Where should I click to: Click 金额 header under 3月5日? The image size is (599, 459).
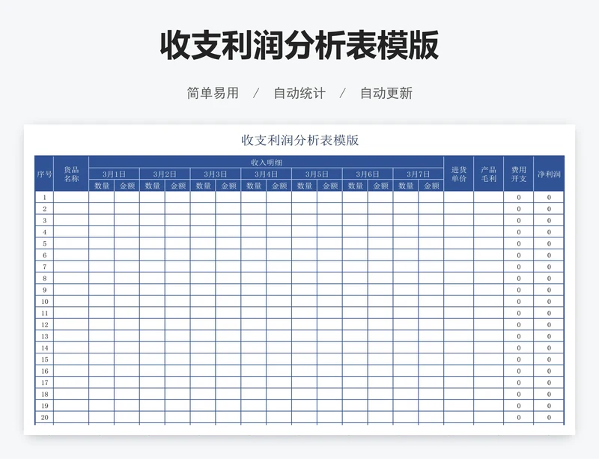(x=329, y=186)
